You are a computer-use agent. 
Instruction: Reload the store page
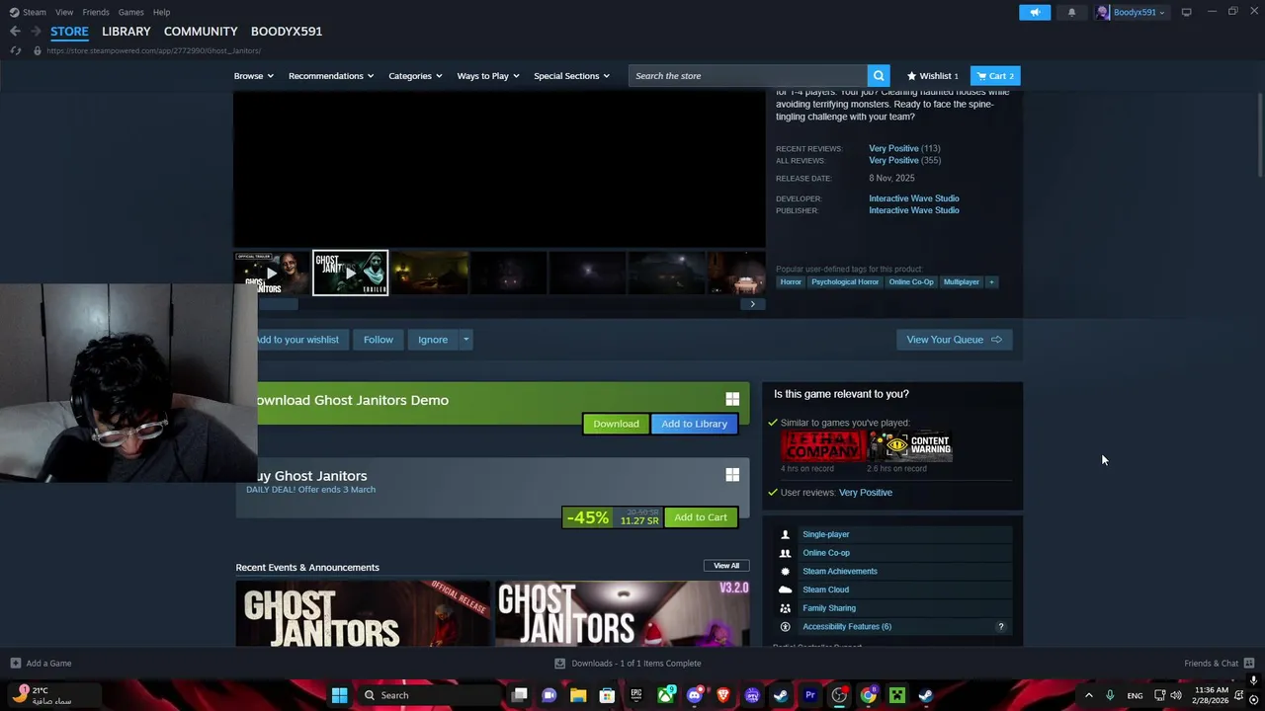point(15,50)
